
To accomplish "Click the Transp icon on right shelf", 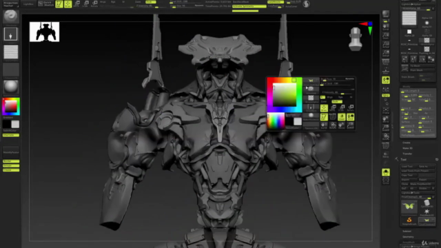I will (386, 154).
